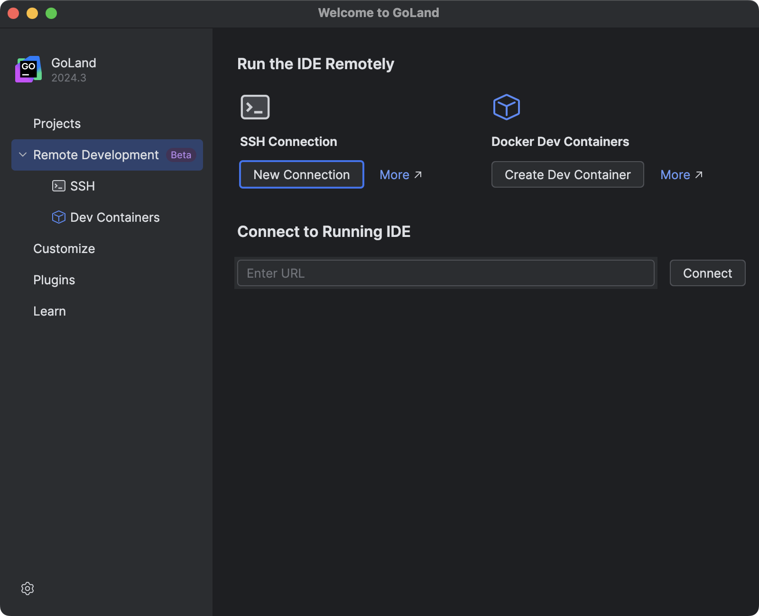Viewport: 759px width, 616px height.
Task: Collapse the Remote Development chevron
Action: [x=22, y=155]
